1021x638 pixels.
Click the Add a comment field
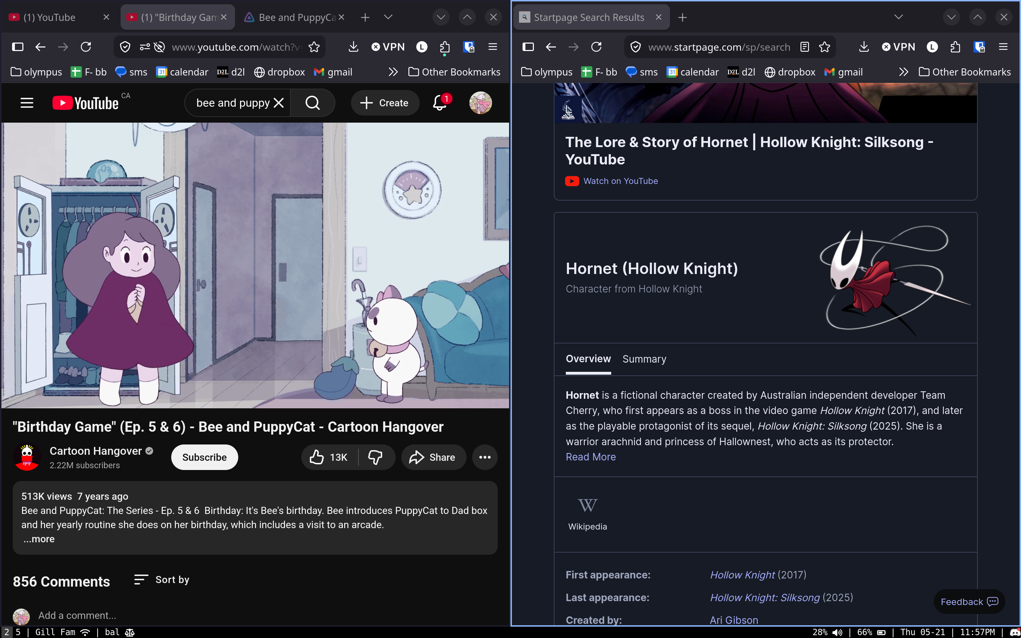77,616
